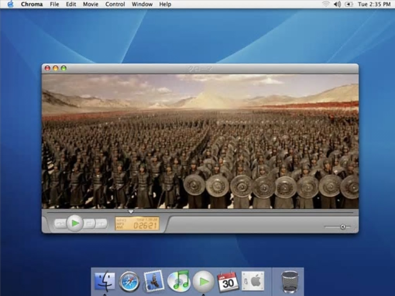Click the clock showing Tue 2:35 PM

pos(374,4)
